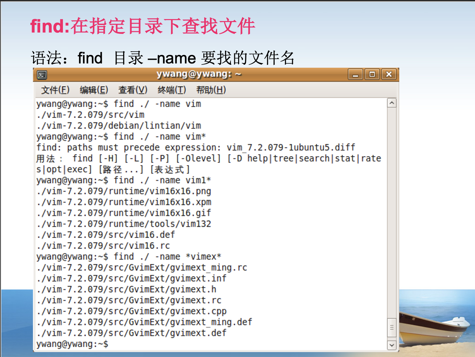Click the usage line starting 用法： find [-H]

[209, 158]
